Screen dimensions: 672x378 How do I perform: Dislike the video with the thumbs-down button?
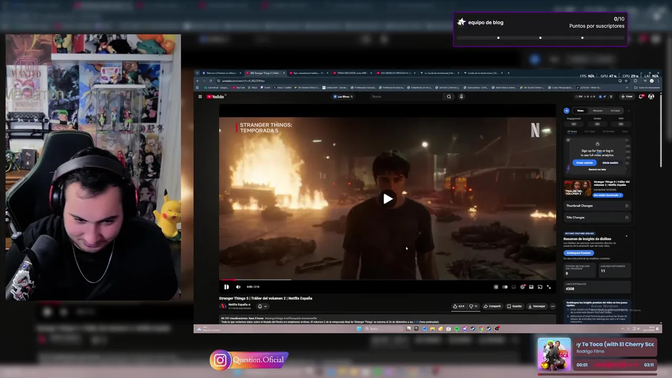(x=473, y=306)
